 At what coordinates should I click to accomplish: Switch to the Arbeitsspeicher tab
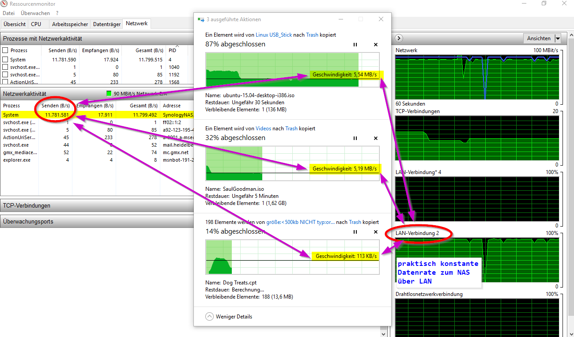click(x=70, y=24)
